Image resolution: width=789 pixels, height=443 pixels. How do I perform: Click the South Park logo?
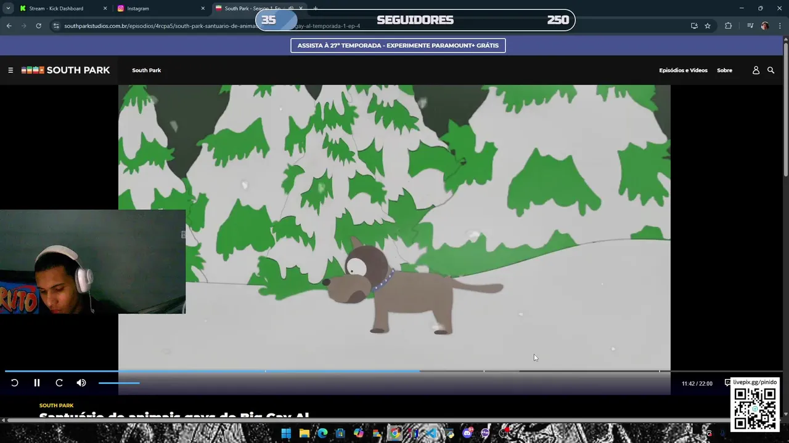tap(65, 70)
